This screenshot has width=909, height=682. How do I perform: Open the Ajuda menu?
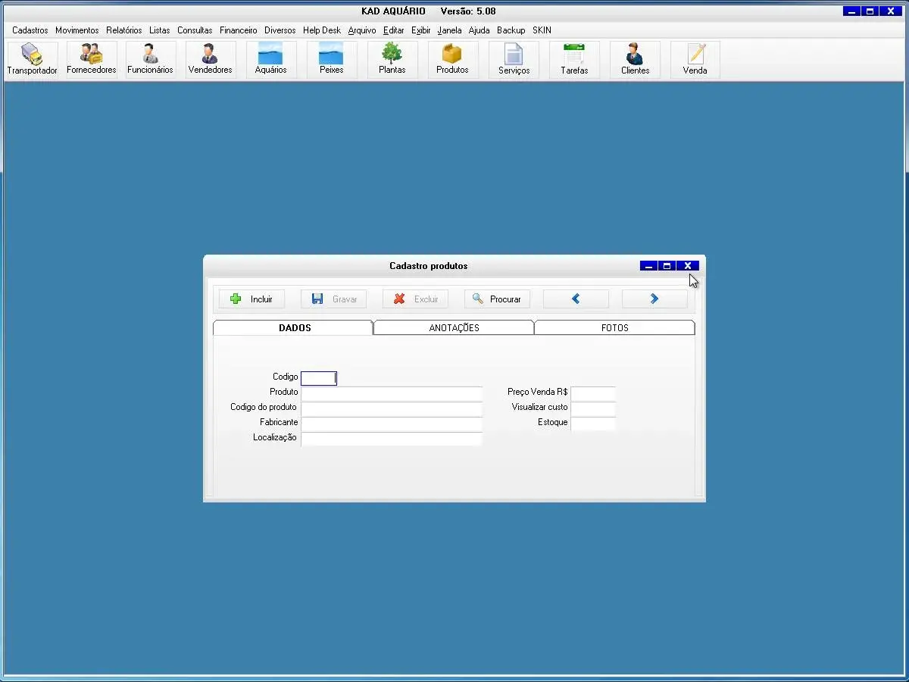point(479,30)
